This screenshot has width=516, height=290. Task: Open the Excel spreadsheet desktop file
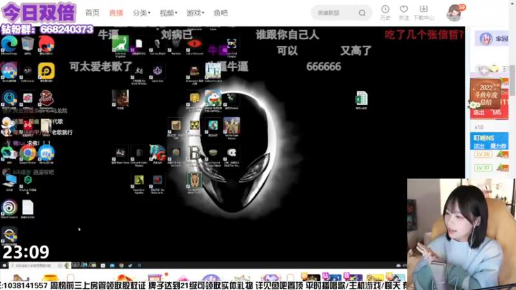(x=361, y=99)
